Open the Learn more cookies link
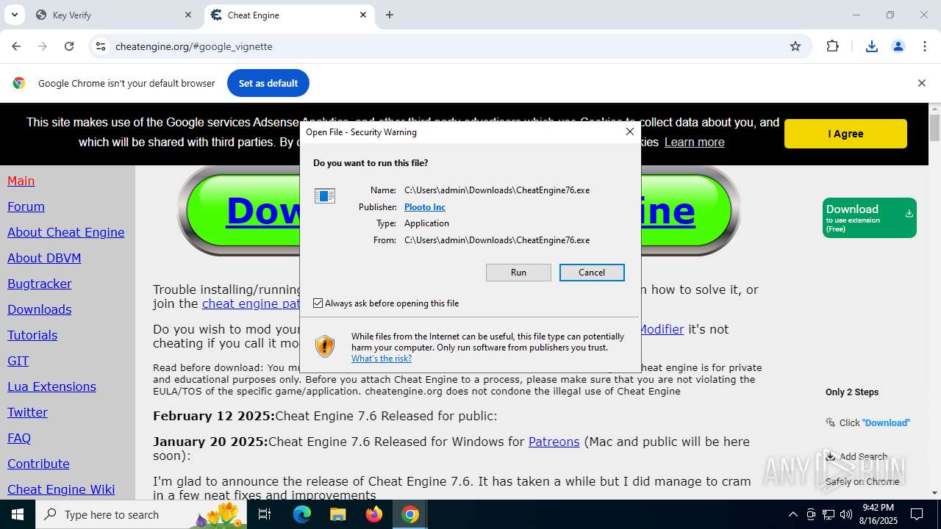 point(694,142)
